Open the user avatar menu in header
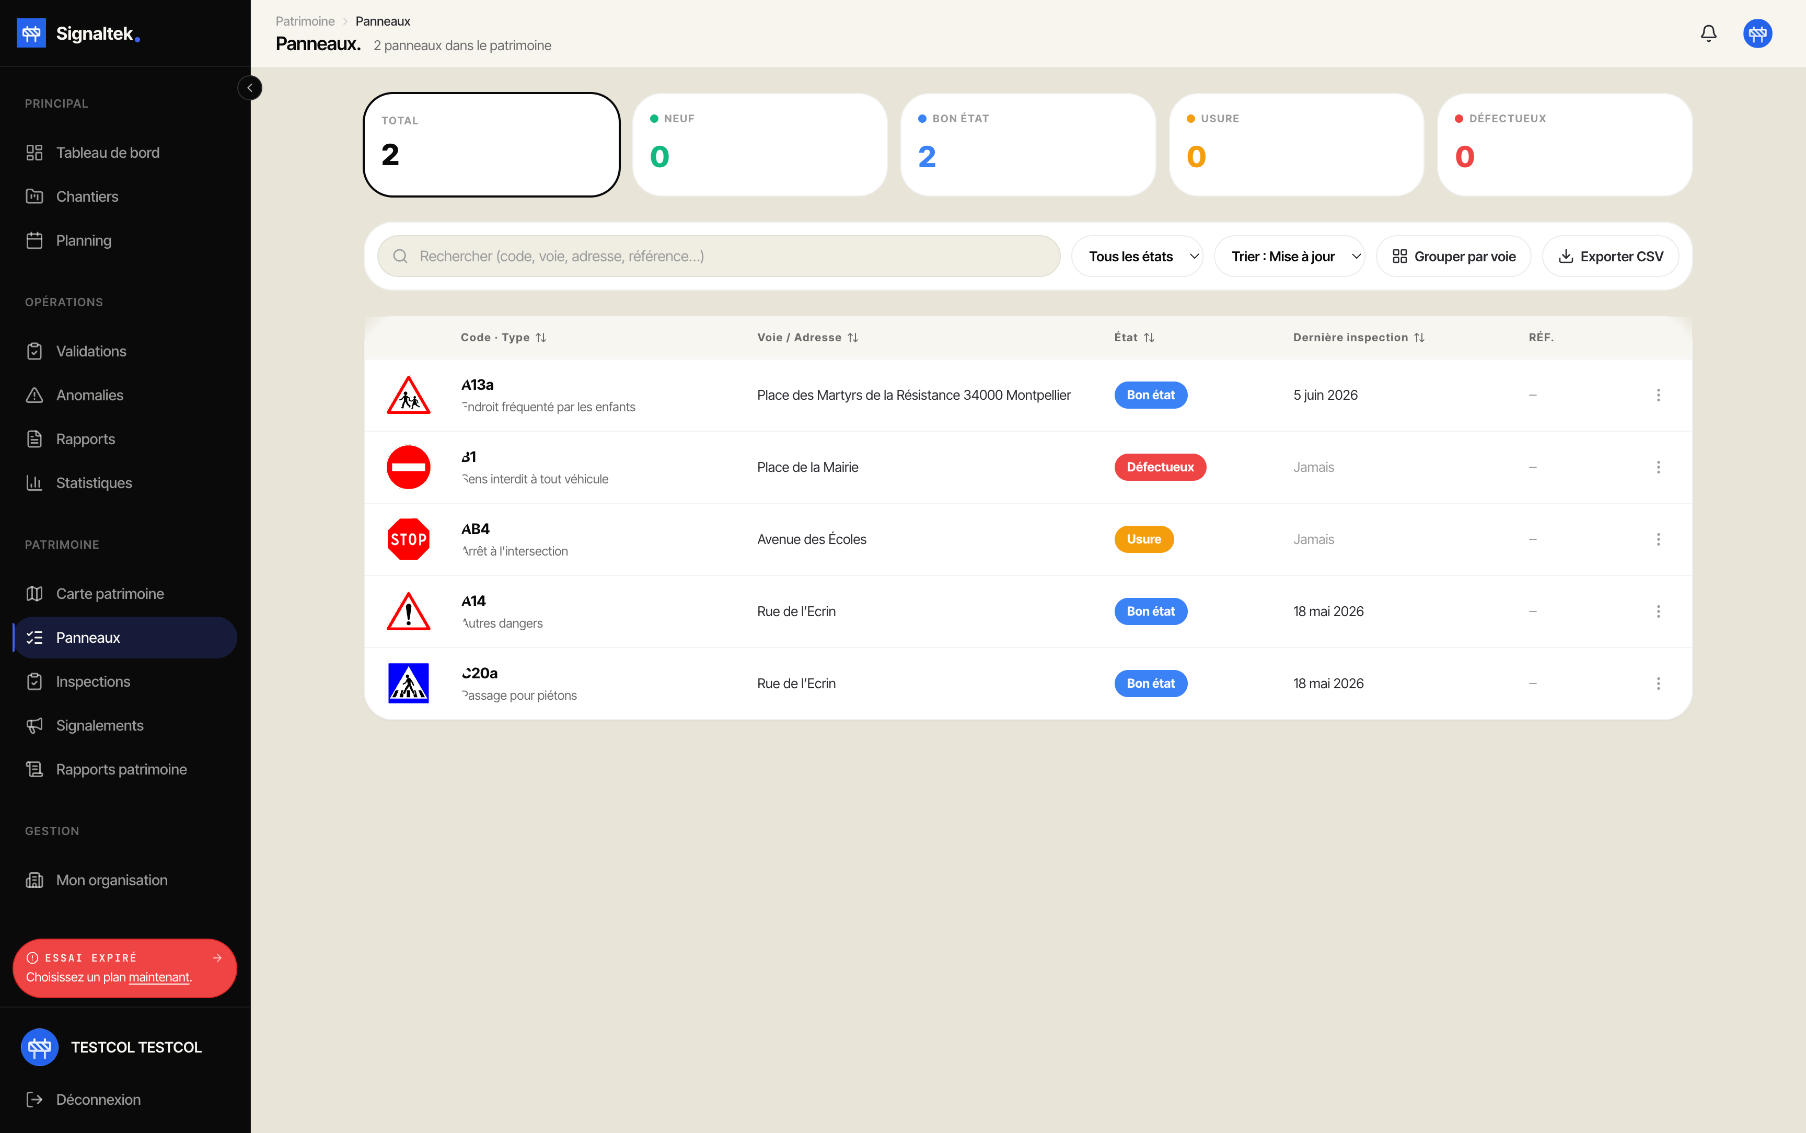Image resolution: width=1806 pixels, height=1133 pixels. coord(1756,33)
